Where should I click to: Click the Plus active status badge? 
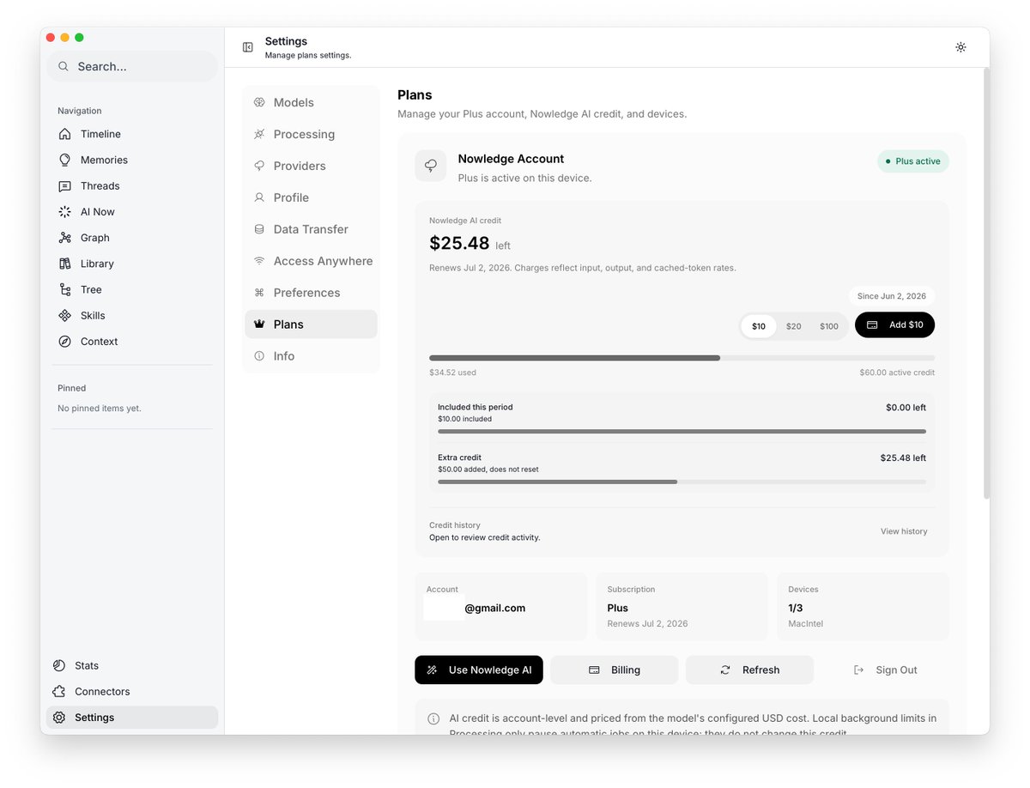point(912,161)
